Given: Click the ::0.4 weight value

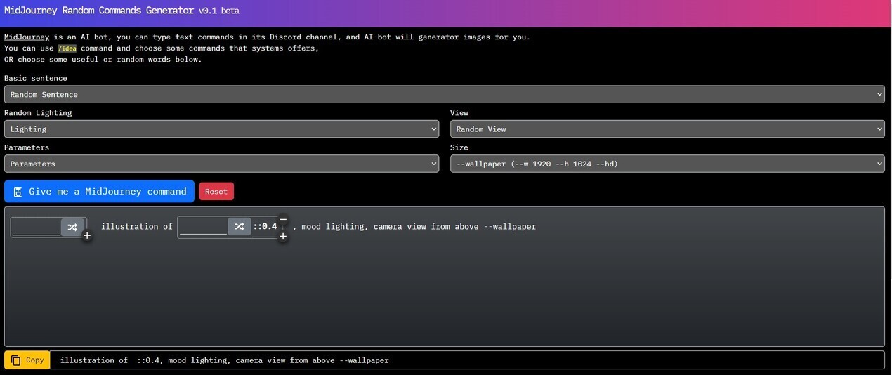Looking at the screenshot, I should (265, 226).
